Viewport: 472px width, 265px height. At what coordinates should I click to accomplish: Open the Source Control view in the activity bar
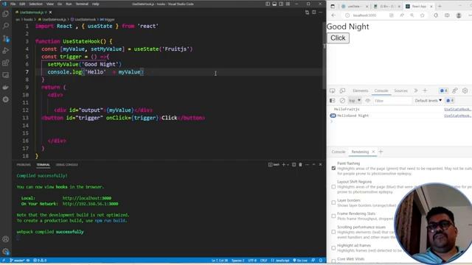point(6,38)
